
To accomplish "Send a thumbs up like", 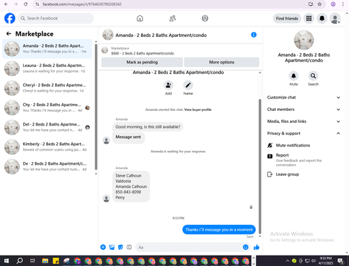I will (256, 247).
